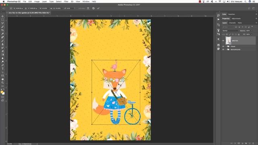The height and width of the screenshot is (145, 258).
Task: Select the History Brush tool
Action: tap(2, 48)
